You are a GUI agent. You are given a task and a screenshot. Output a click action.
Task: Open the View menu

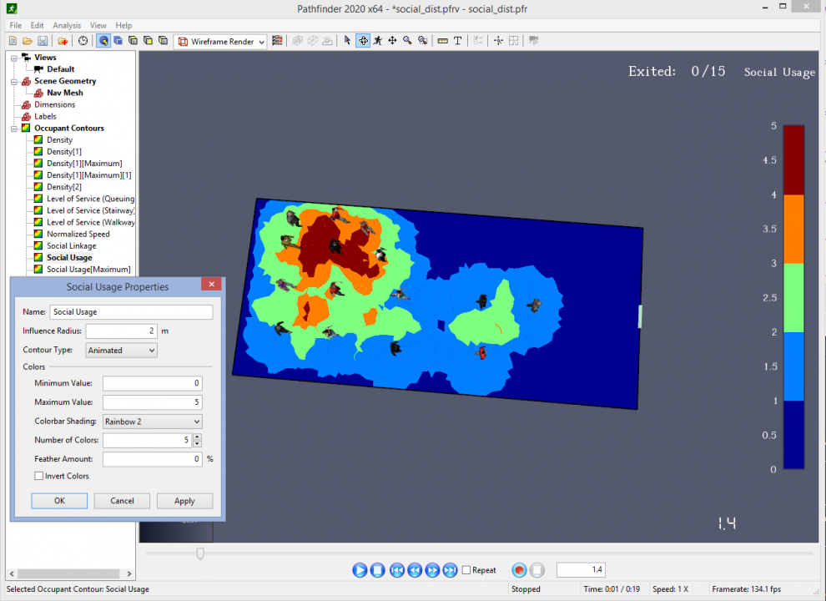(98, 25)
